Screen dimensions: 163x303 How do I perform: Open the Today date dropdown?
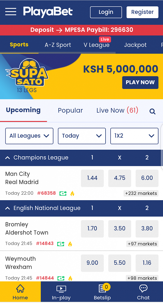pyautogui.click(x=81, y=136)
